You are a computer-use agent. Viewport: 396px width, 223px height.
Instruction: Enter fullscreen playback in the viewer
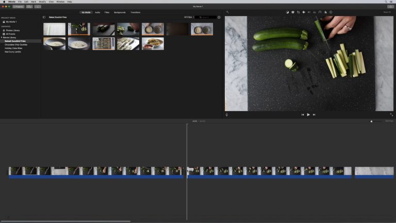point(391,115)
